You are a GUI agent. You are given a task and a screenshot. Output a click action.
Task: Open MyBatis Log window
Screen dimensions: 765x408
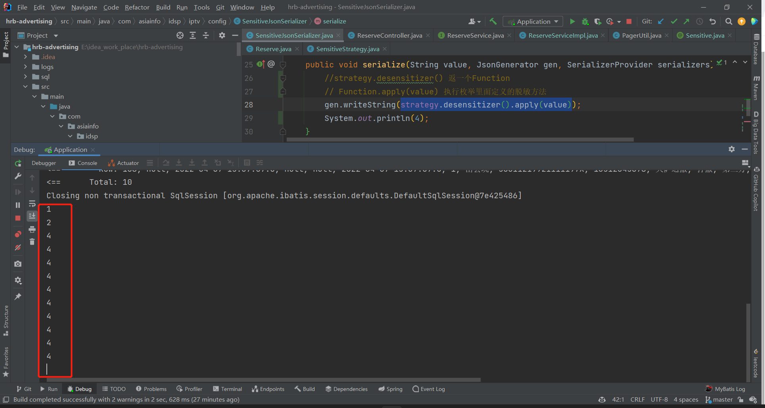[725, 389]
